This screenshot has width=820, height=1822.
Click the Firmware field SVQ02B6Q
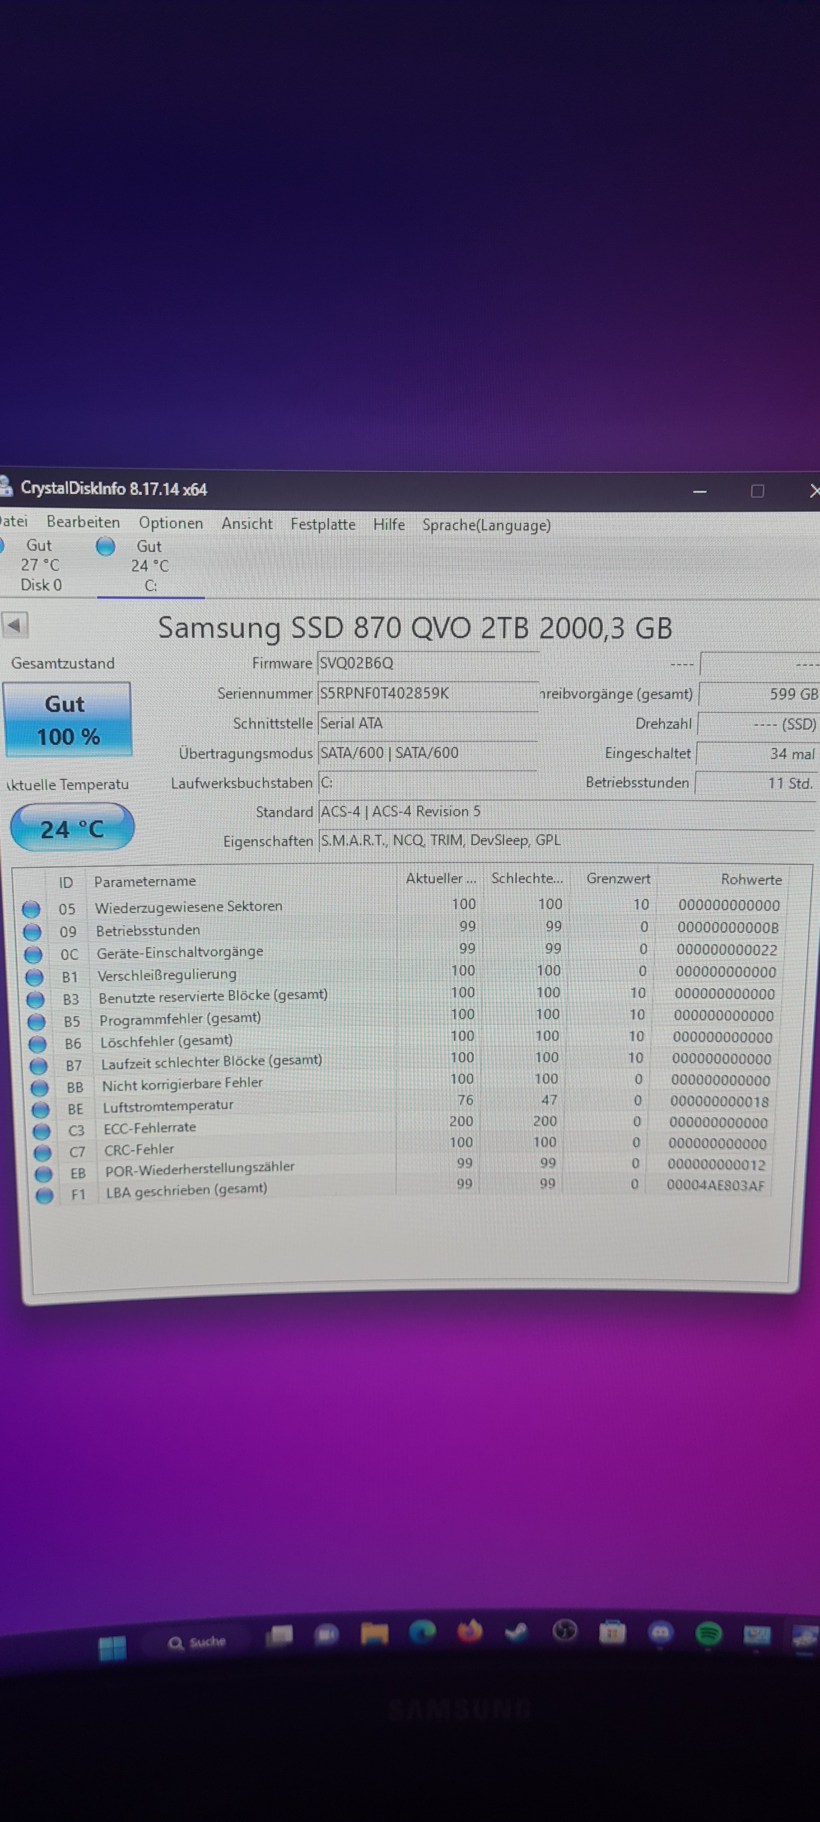pos(428,663)
